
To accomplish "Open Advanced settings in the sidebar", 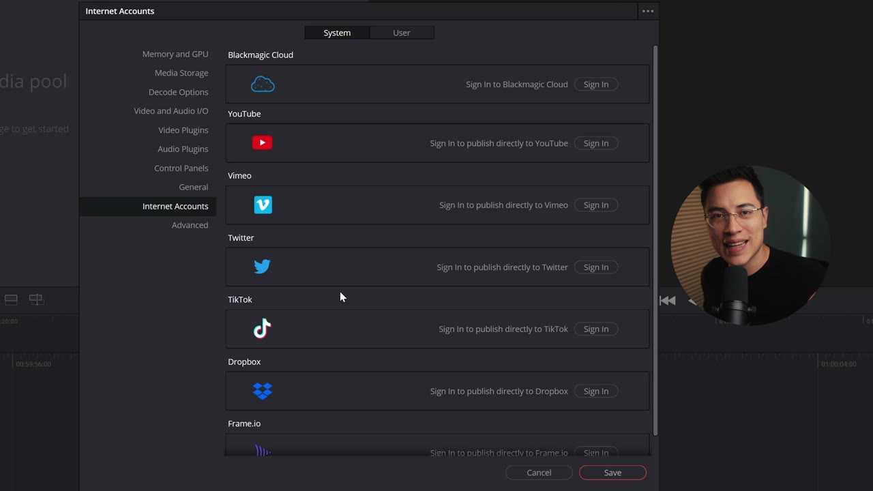I will (x=190, y=225).
